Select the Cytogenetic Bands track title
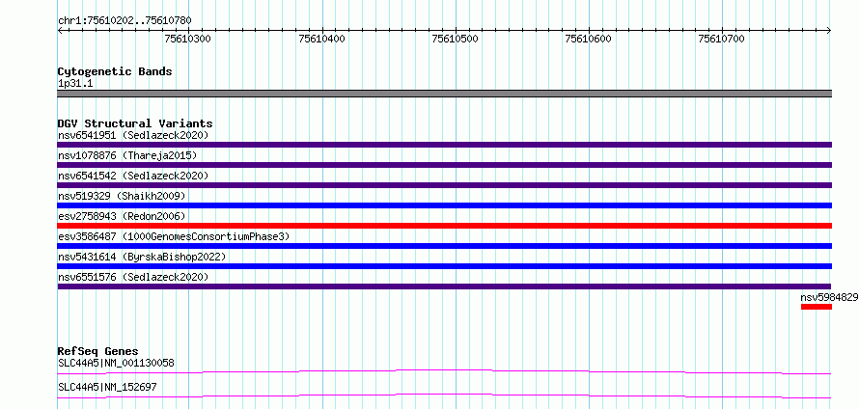Viewport: 859px width, 409px height. point(115,71)
